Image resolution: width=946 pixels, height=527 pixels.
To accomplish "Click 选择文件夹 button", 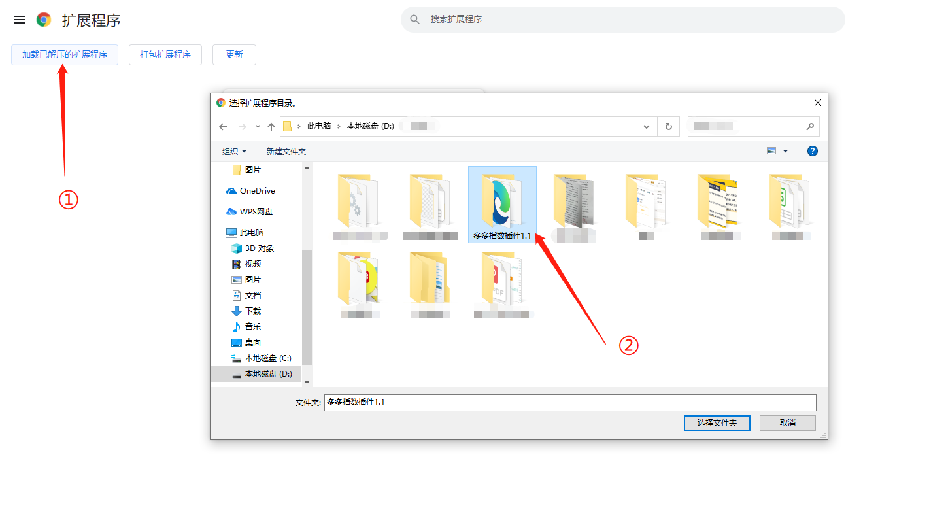I will click(717, 423).
